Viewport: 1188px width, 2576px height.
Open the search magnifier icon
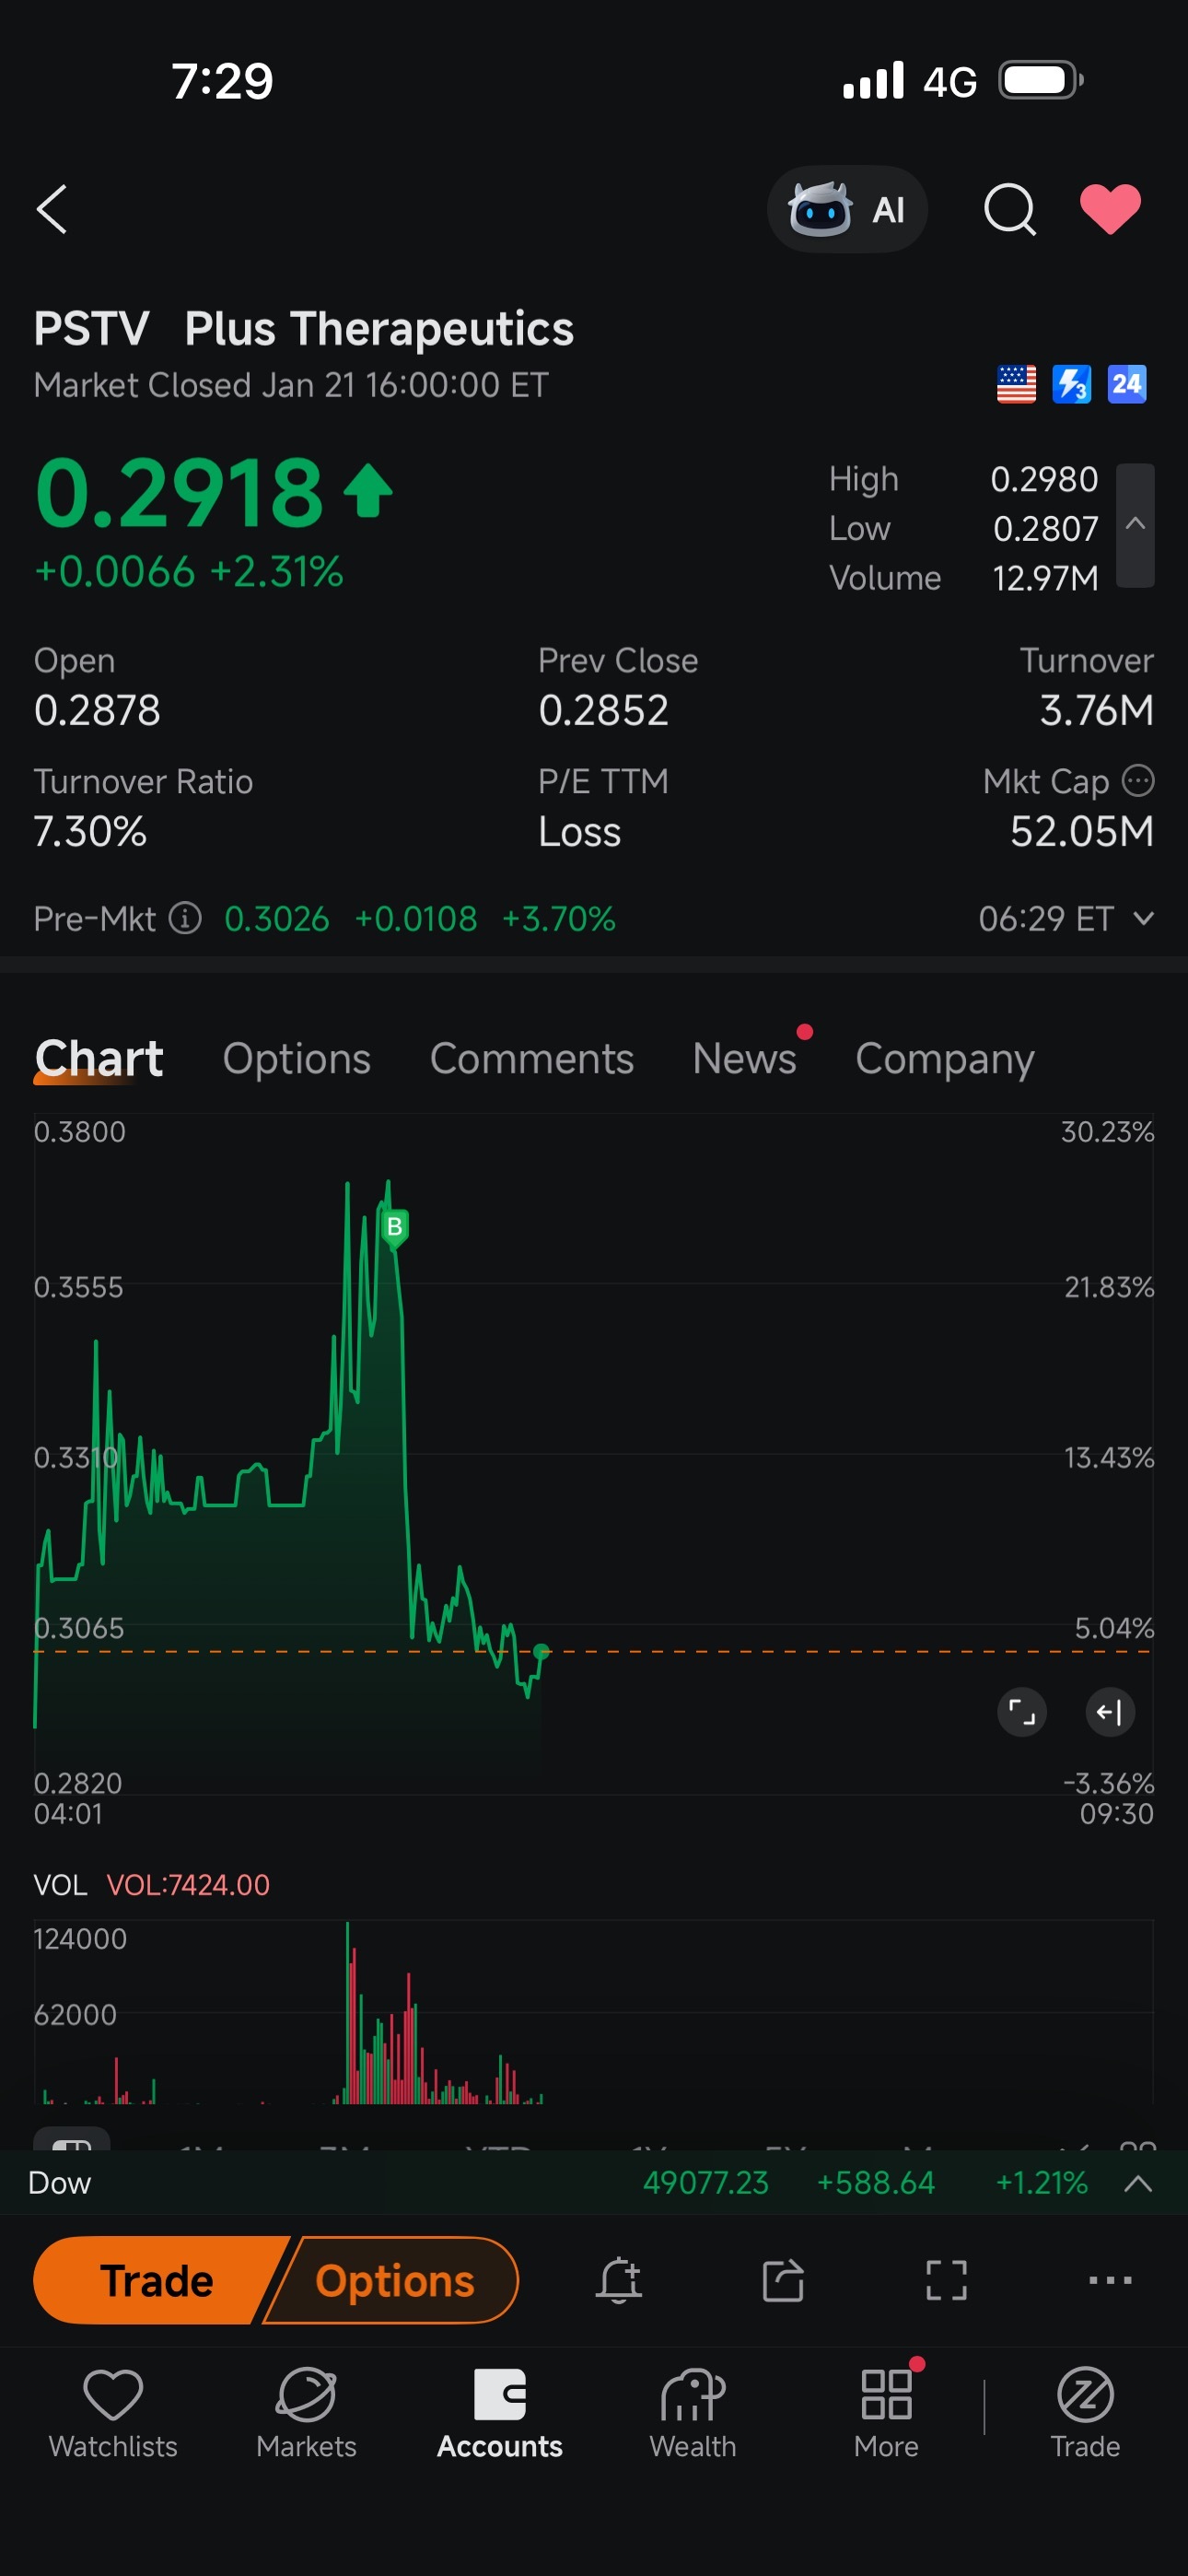click(x=1009, y=209)
